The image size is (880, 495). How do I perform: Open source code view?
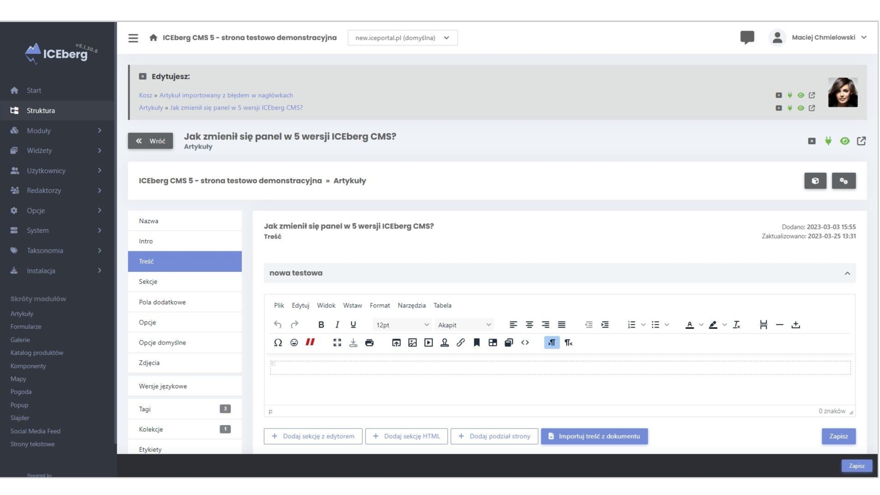(x=525, y=342)
